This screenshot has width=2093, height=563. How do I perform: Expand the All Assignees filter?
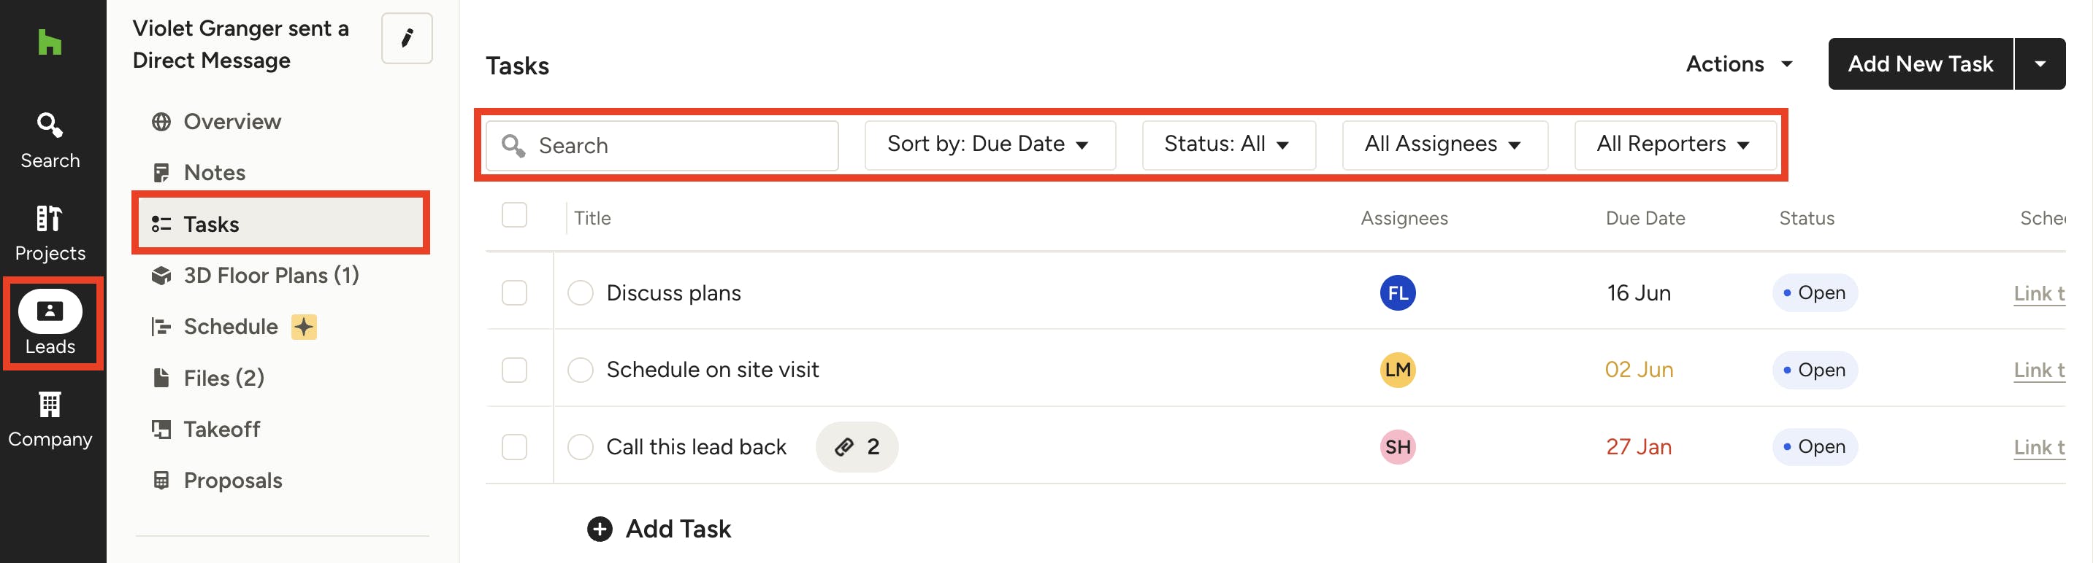(1444, 144)
